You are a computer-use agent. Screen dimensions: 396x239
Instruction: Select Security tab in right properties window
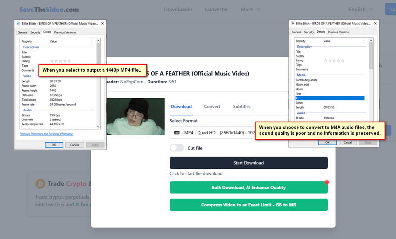[x=309, y=32]
